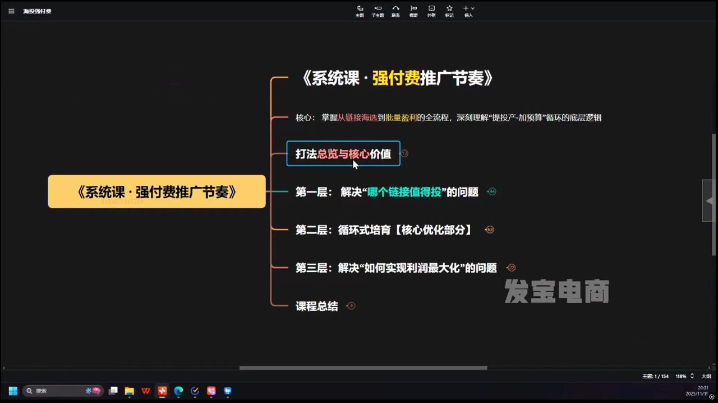Insert a summary using the 概要 tool

point(413,10)
